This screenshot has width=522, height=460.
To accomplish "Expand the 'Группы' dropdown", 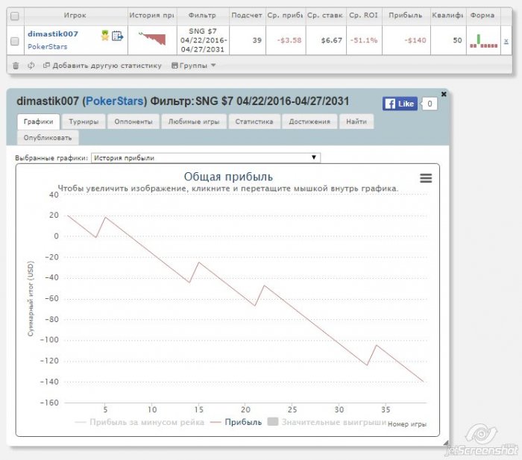I will click(194, 66).
